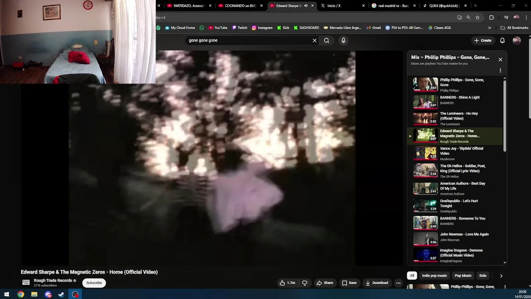Select the All filter chip
This screenshot has width=531, height=299.
click(x=412, y=276)
